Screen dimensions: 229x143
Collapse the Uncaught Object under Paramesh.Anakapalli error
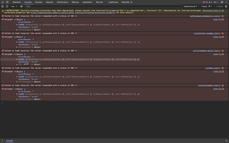pos(15,20)
